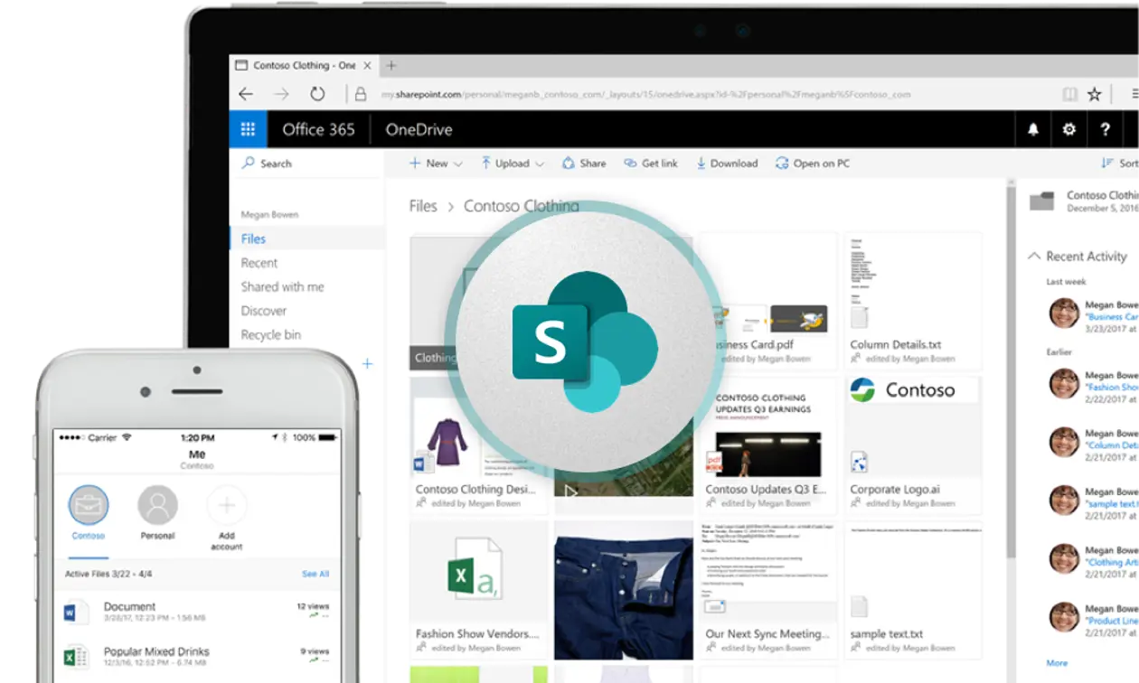Select the Contoso briefcase account on phone

tap(89, 505)
